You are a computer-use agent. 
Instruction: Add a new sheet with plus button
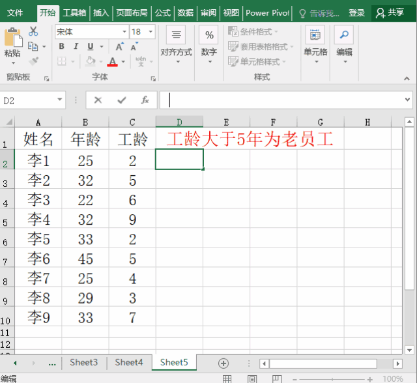coord(223,363)
